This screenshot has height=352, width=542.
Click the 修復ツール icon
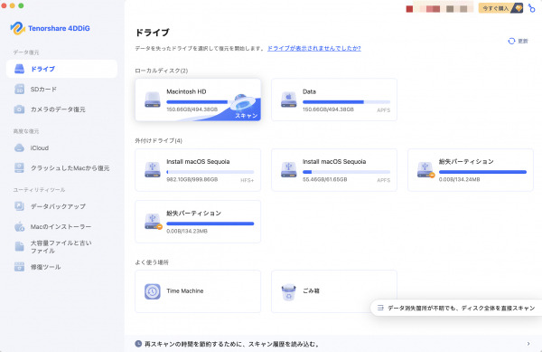(x=19, y=267)
